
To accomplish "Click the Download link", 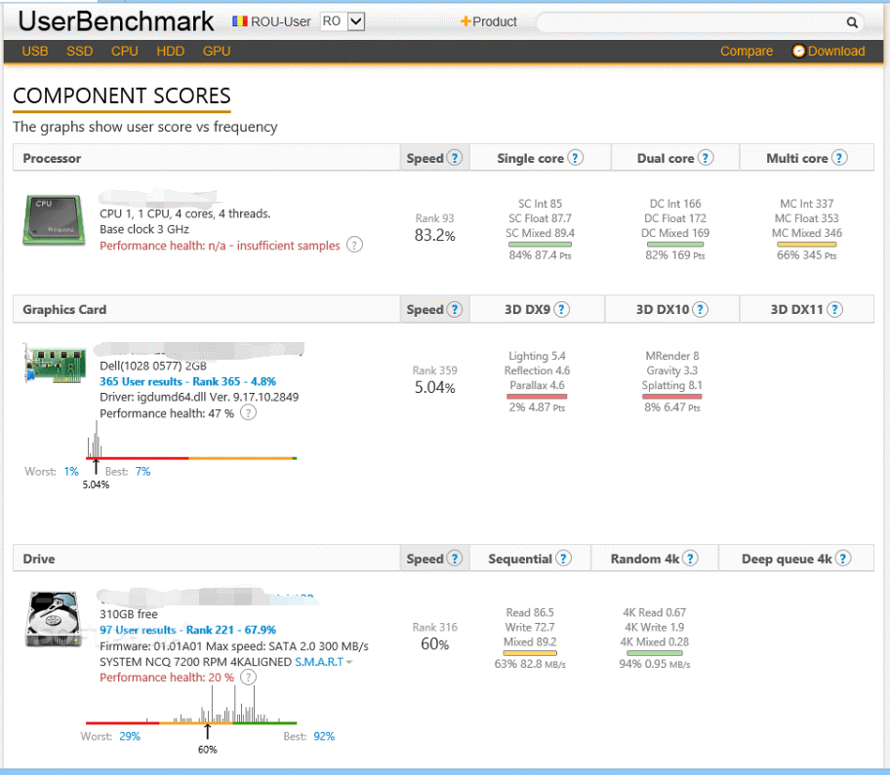I will [x=836, y=51].
